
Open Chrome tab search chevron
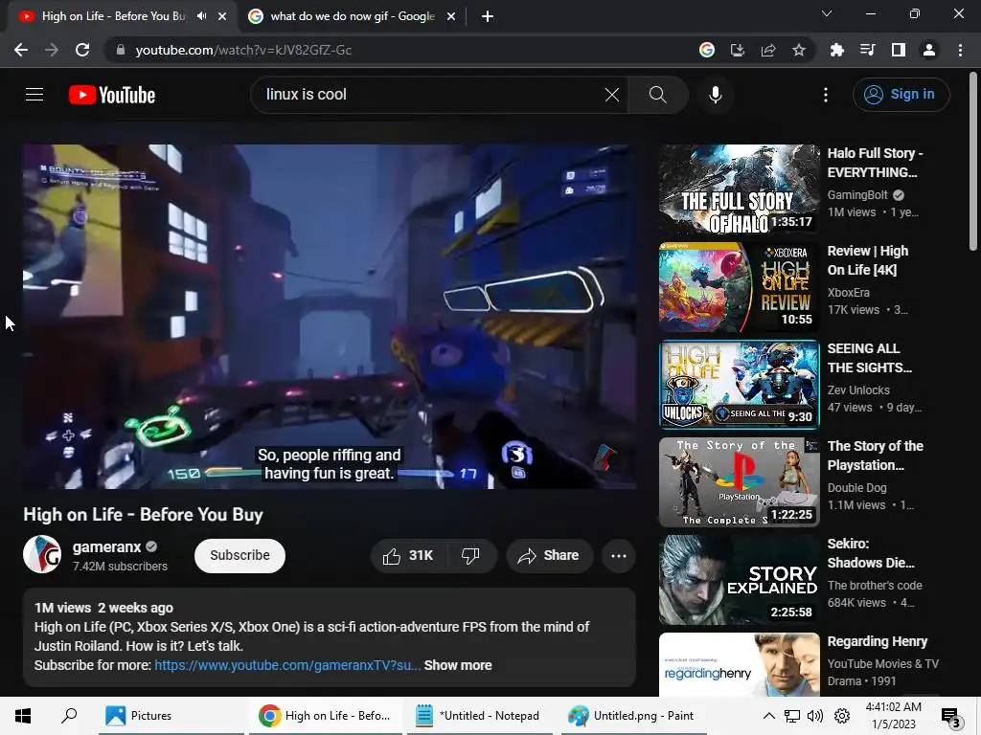click(826, 13)
